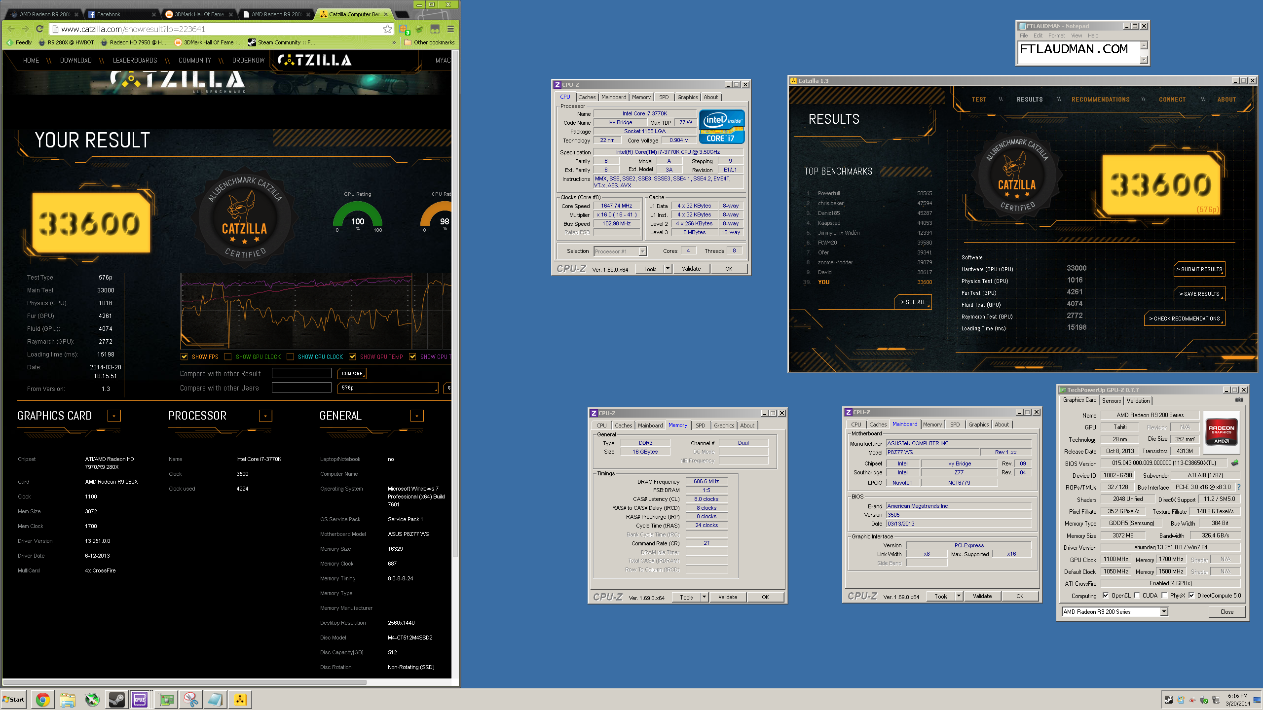Click the green jet taskbar icon
The height and width of the screenshot is (710, 1263).
point(92,699)
